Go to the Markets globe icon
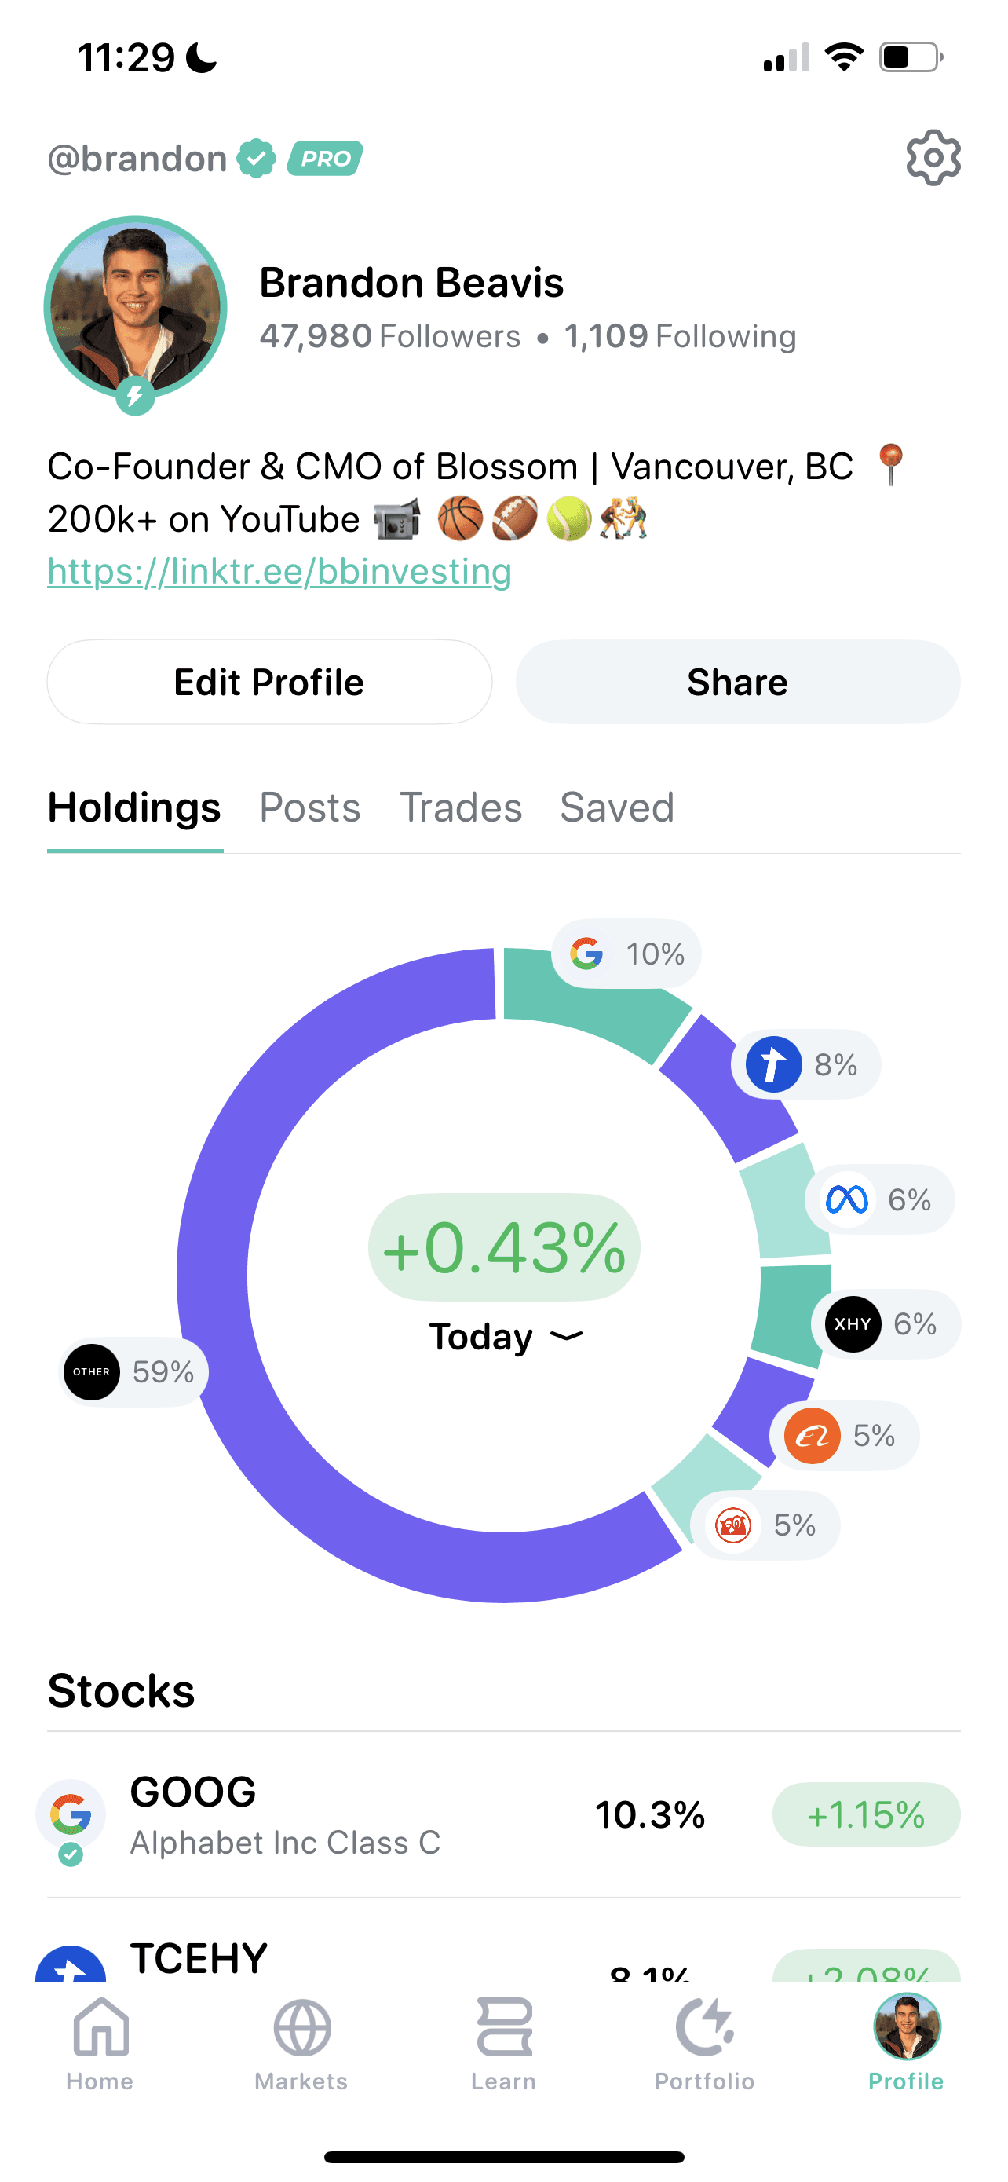1008x2182 pixels. [301, 2028]
